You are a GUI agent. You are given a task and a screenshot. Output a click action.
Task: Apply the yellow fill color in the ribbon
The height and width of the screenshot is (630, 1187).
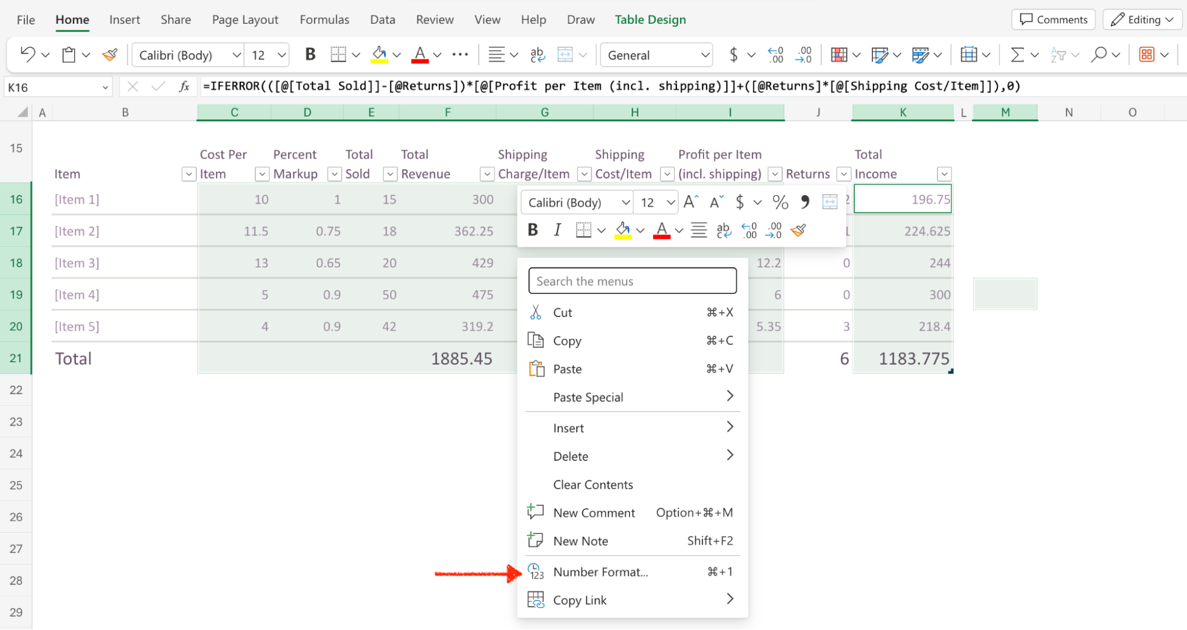tap(379, 55)
